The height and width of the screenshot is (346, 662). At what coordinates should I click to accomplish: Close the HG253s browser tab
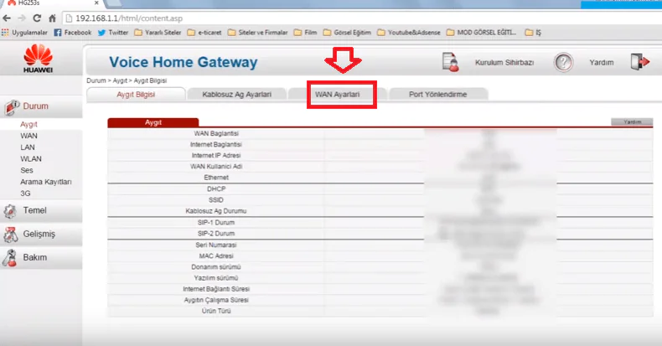(96, 3)
